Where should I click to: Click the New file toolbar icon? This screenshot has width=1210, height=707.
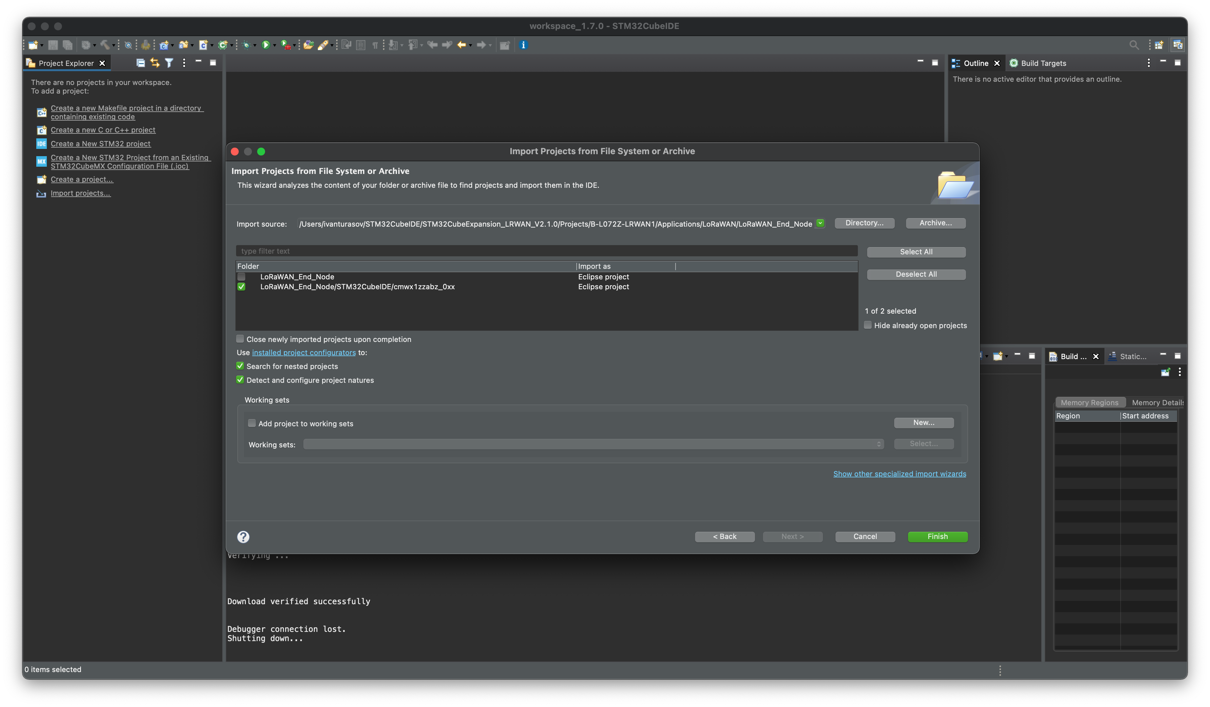click(33, 45)
